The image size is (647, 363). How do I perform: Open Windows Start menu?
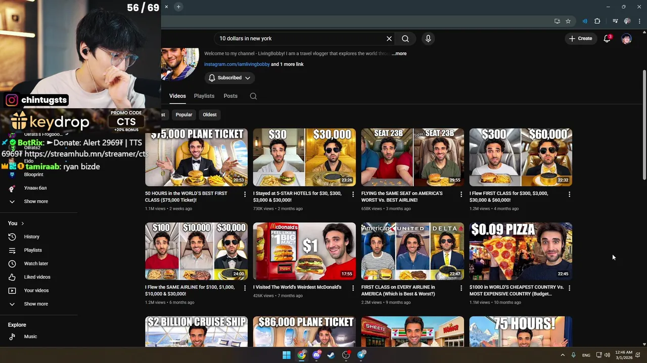click(287, 355)
